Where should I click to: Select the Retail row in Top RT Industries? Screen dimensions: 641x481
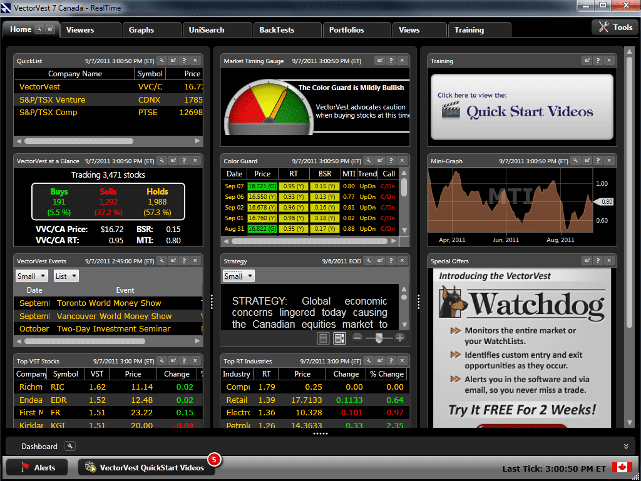point(315,400)
